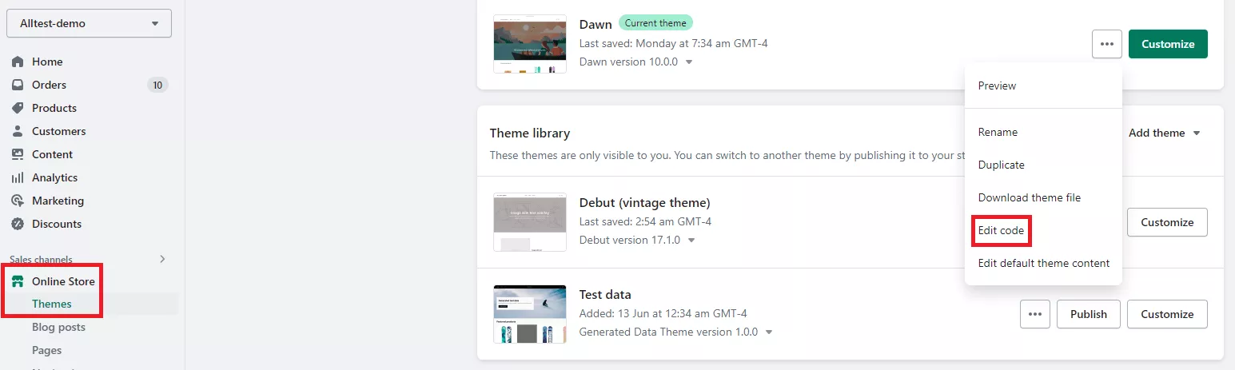Select Download theme file menu option
Viewport: 1235px width, 370px height.
coord(1029,197)
